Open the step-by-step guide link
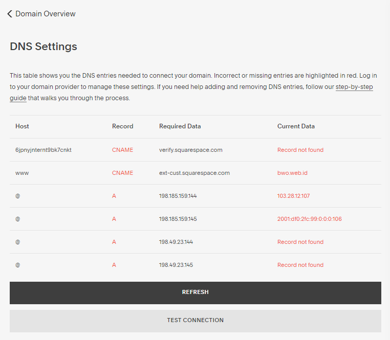The width and height of the screenshot is (390, 340). pos(354,87)
